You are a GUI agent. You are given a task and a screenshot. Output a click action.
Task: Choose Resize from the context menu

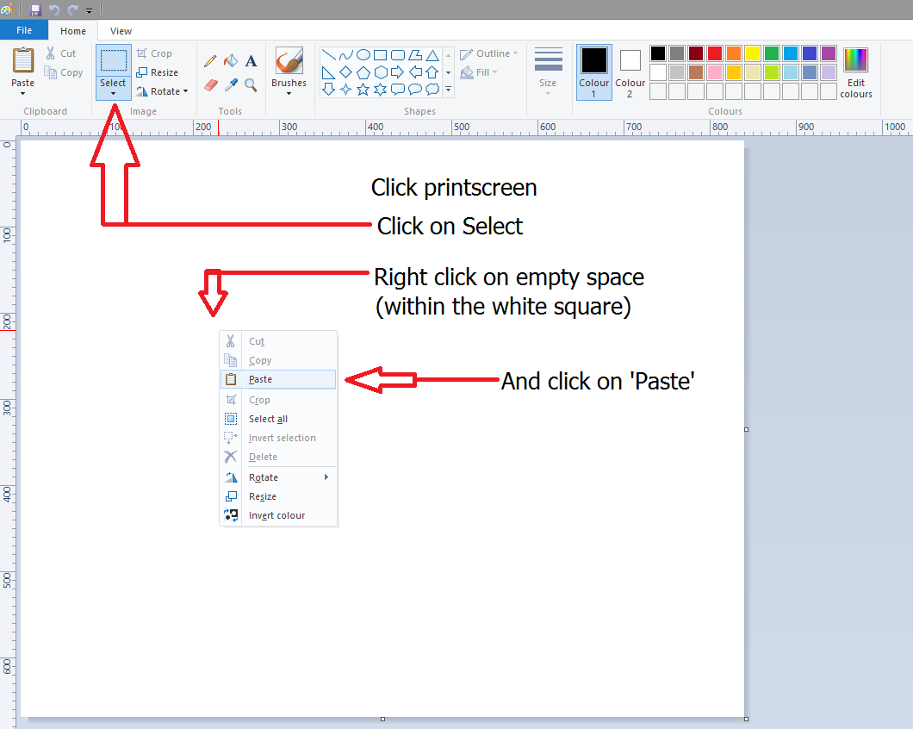click(x=278, y=496)
